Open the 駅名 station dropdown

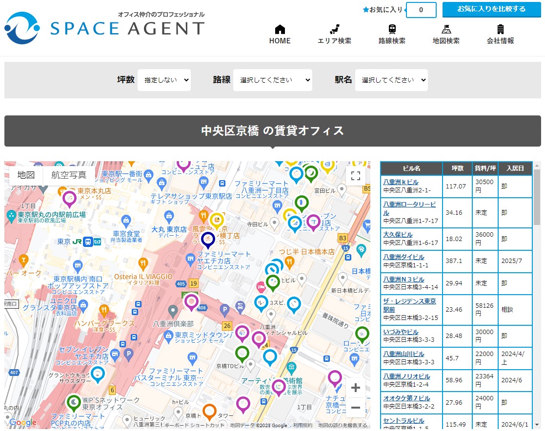(x=391, y=80)
